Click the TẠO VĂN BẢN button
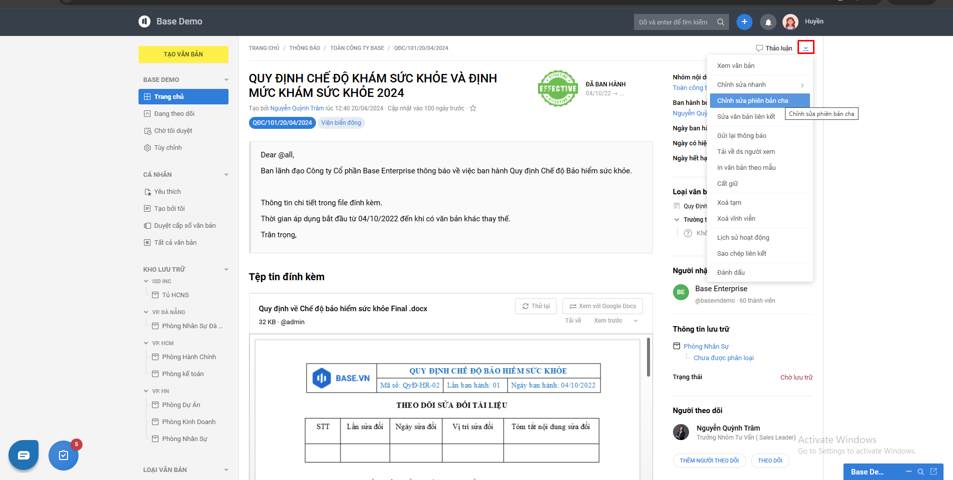 click(183, 54)
